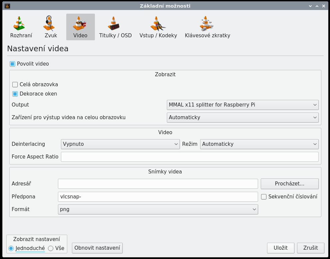Click the Rozhraní tab label
The width and height of the screenshot is (330, 259).
tap(21, 35)
